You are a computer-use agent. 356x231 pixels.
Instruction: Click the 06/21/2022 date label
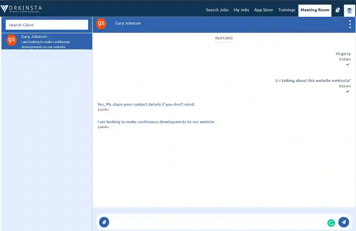click(224, 38)
